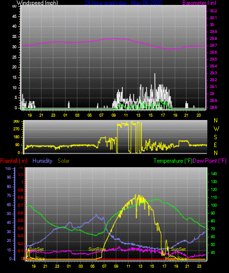The image size is (229, 273).
Task: Click the barometer axis value 29.9
Action: pos(213,31)
